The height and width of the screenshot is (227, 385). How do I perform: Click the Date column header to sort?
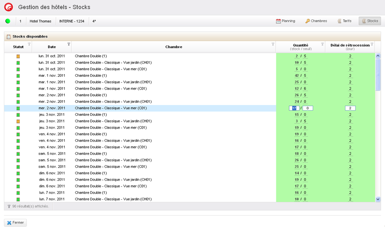pyautogui.click(x=51, y=47)
